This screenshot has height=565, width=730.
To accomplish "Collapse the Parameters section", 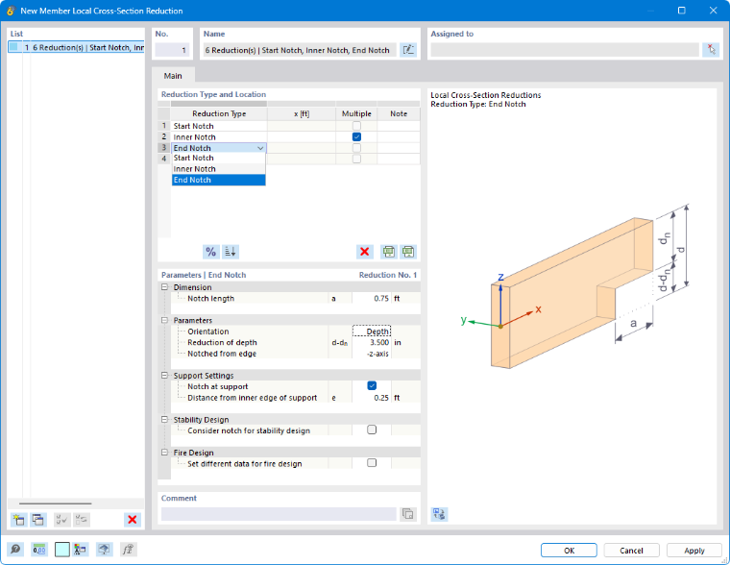I will point(164,321).
